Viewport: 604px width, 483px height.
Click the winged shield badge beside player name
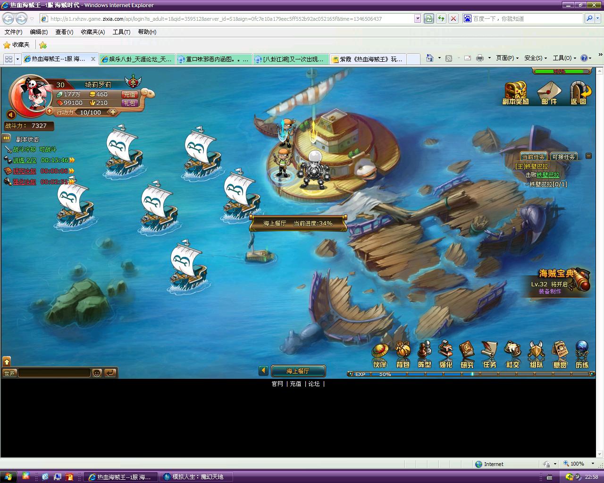point(134,81)
